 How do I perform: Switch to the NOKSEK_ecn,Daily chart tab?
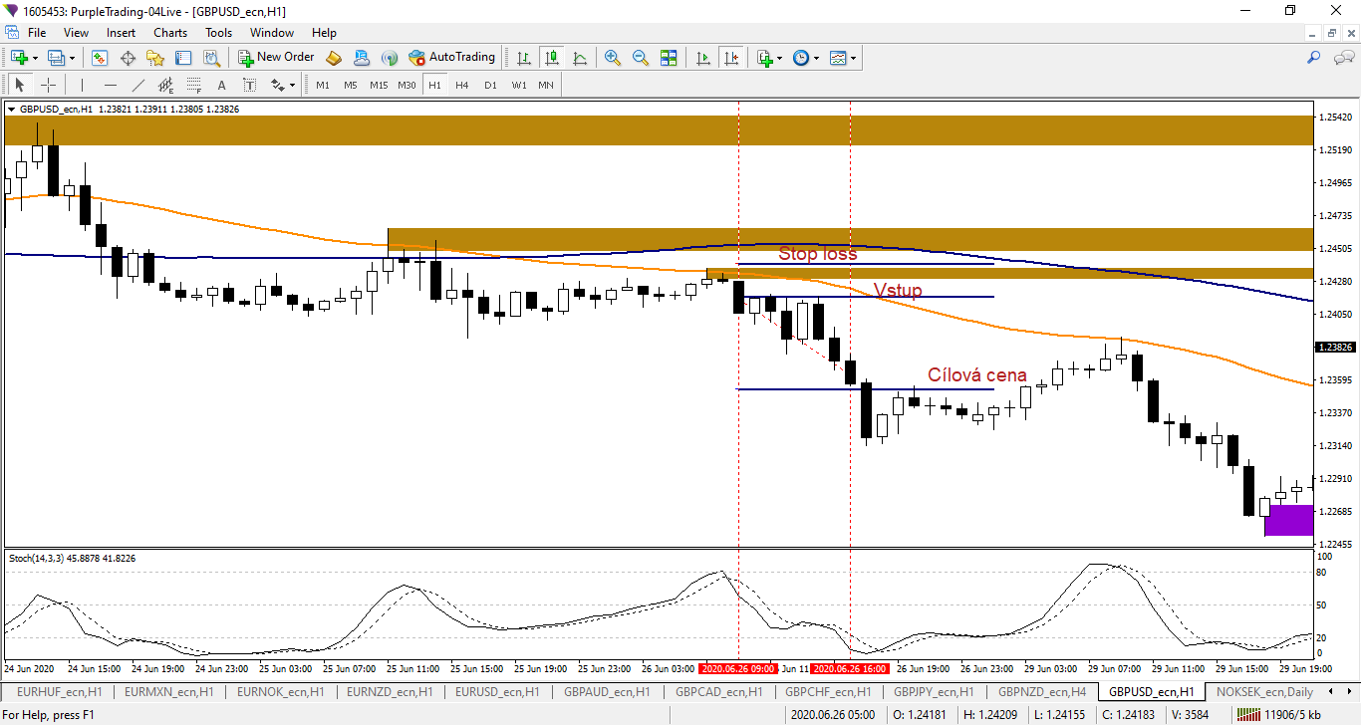1264,691
